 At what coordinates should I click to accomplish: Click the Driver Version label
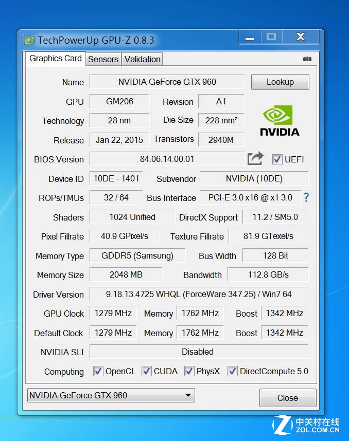click(x=58, y=295)
